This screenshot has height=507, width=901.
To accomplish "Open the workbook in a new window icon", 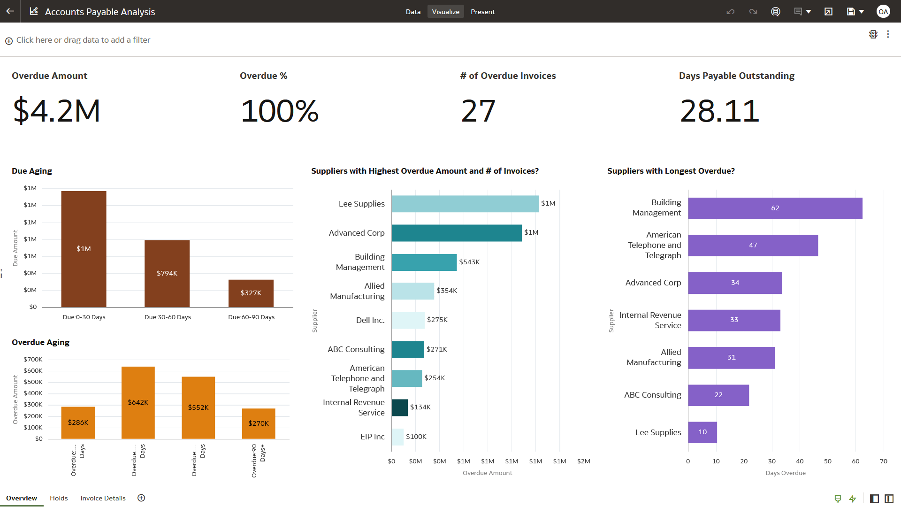I will [x=828, y=11].
